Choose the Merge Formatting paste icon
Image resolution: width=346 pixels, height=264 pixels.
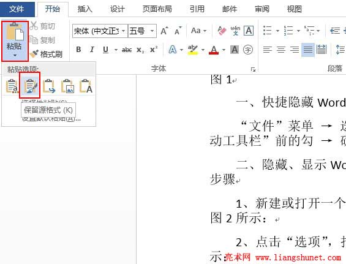click(49, 86)
